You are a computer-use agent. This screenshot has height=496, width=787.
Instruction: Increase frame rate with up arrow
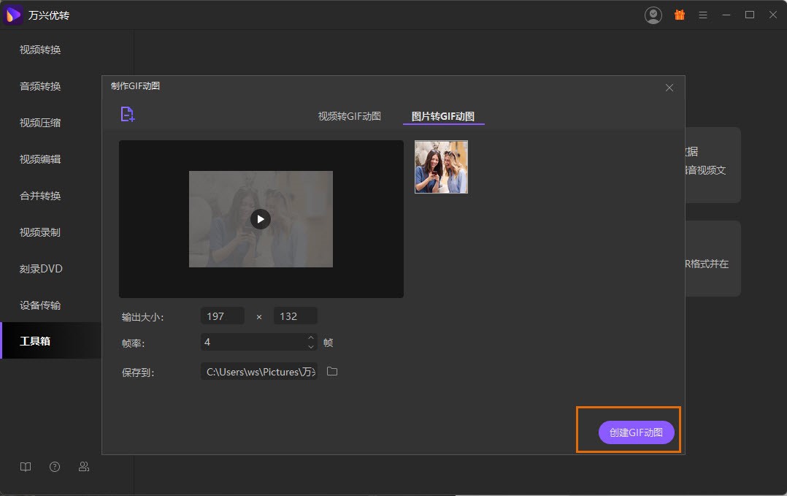(x=311, y=338)
